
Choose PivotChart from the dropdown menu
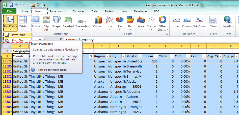pyautogui.click(x=17, y=41)
